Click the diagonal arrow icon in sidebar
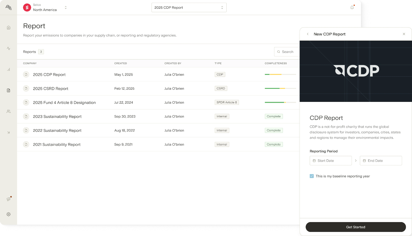The width and height of the screenshot is (412, 236). [x=8, y=132]
